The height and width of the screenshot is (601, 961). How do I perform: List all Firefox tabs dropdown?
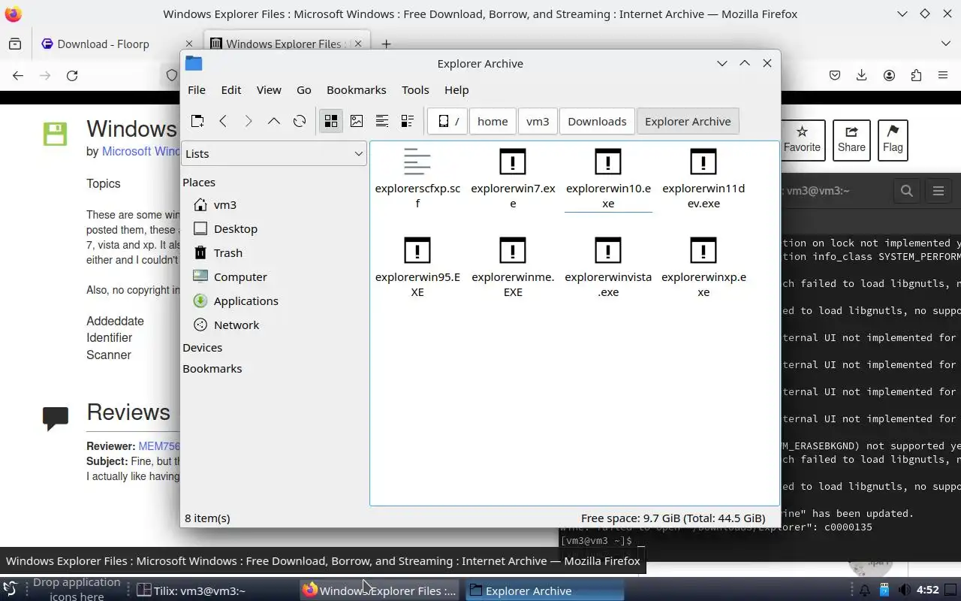pyautogui.click(x=946, y=44)
